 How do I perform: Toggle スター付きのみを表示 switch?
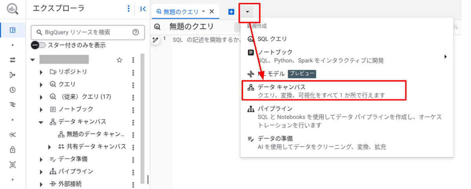click(x=38, y=45)
